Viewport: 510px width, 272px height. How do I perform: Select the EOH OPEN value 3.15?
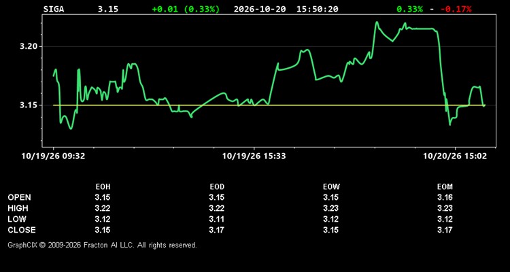(103, 197)
